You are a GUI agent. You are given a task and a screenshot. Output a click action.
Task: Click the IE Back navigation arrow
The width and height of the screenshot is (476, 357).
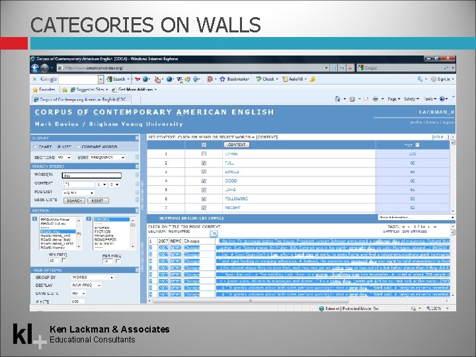[x=35, y=67]
